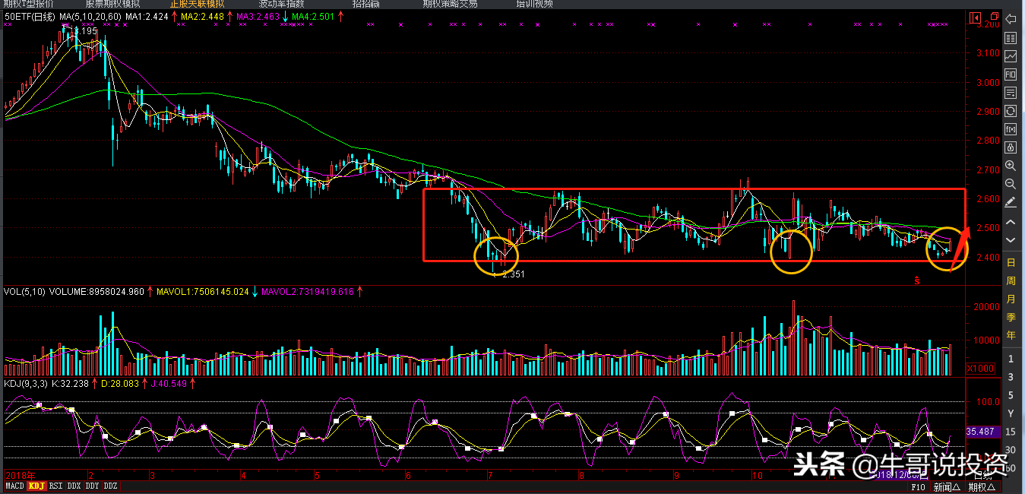Screen dimensions: 1025x494
Task: Switch to the RSI indicator tab
Action: (55, 486)
